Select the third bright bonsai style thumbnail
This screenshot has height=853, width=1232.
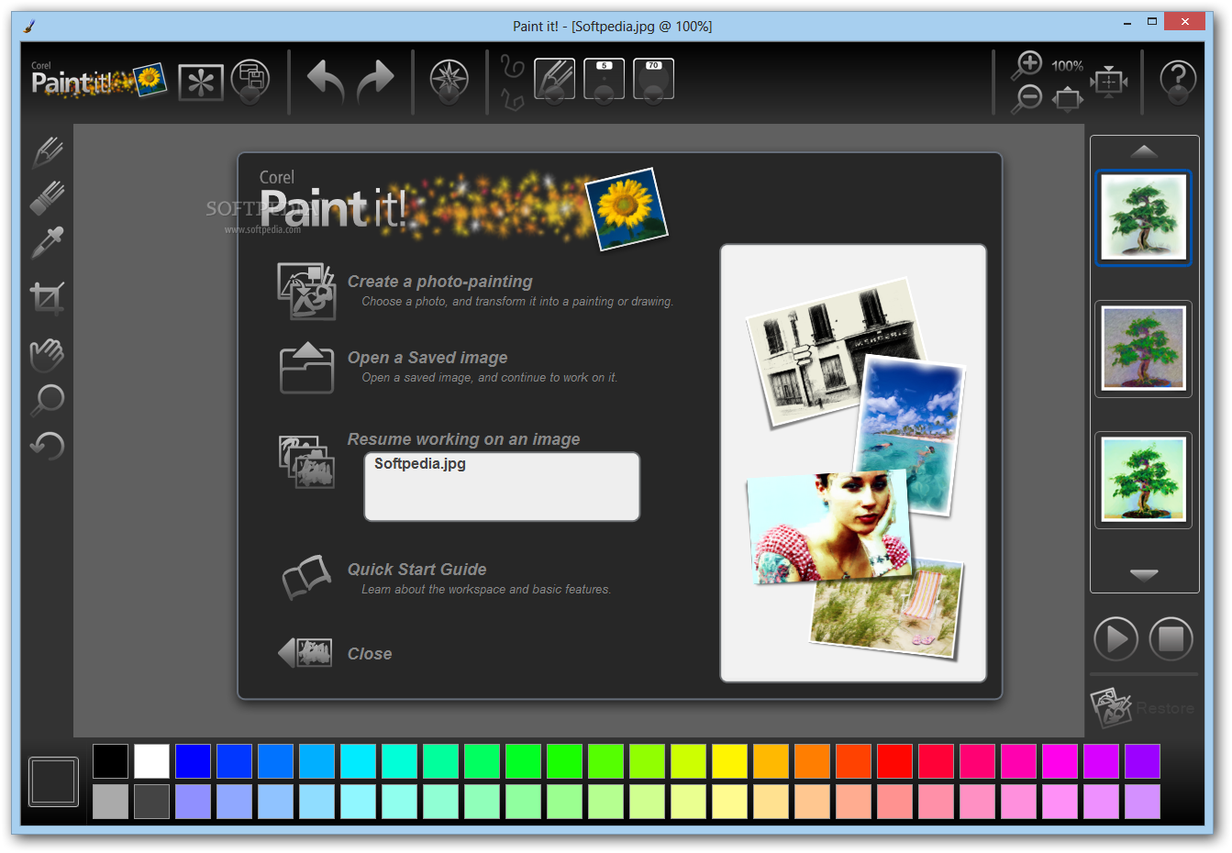pos(1143,480)
